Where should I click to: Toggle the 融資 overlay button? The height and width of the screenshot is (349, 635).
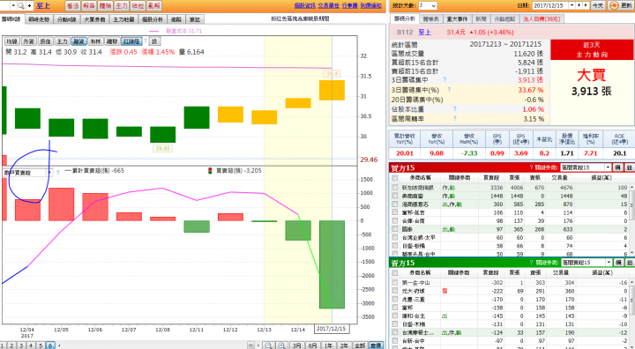[x=78, y=41]
